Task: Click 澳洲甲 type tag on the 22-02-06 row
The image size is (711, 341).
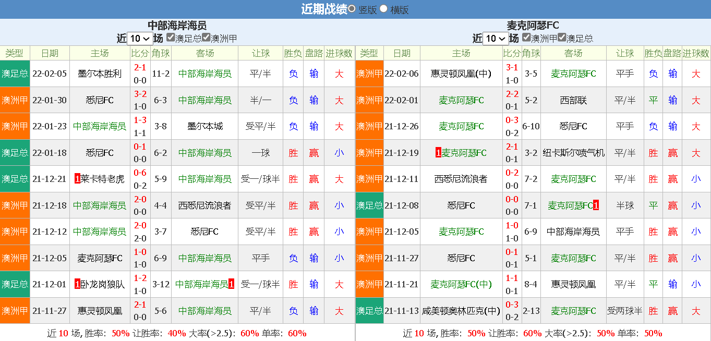Action: (369, 74)
